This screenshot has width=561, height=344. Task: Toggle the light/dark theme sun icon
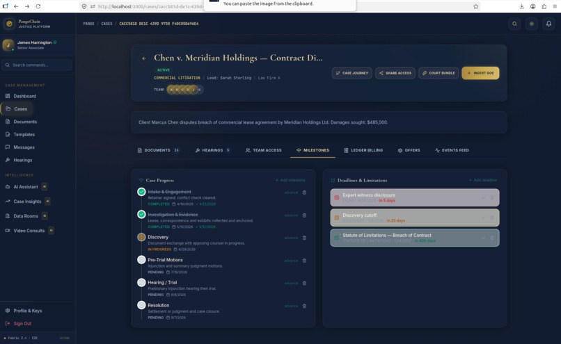[532, 24]
